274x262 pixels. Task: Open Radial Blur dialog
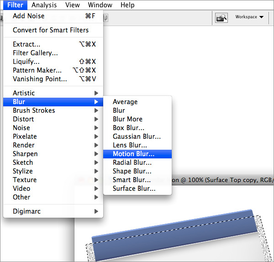pos(137,162)
